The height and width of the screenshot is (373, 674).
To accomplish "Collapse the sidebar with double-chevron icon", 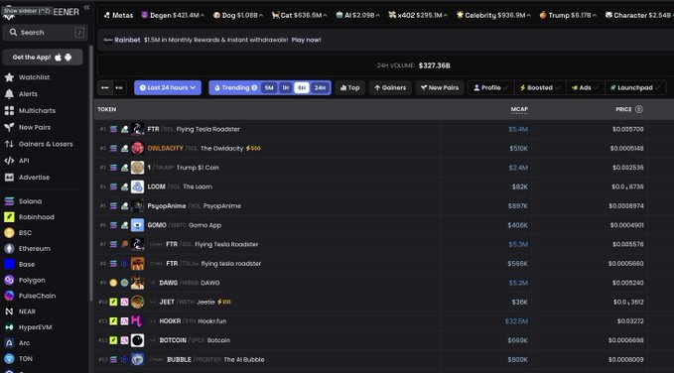I will (x=86, y=7).
